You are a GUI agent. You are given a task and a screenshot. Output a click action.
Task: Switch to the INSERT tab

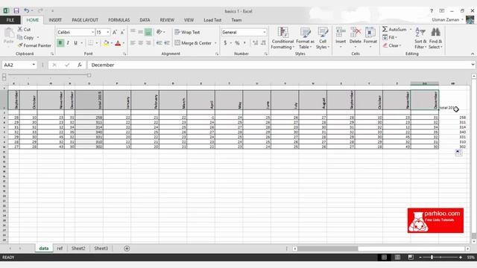pos(55,20)
